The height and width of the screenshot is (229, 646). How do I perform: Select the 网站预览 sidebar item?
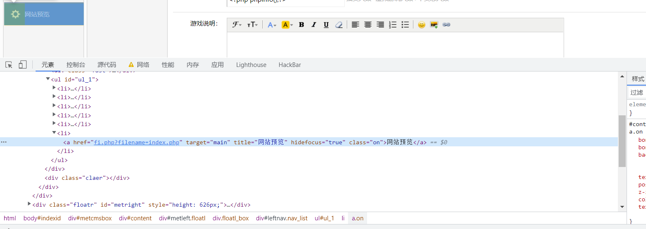coord(44,14)
